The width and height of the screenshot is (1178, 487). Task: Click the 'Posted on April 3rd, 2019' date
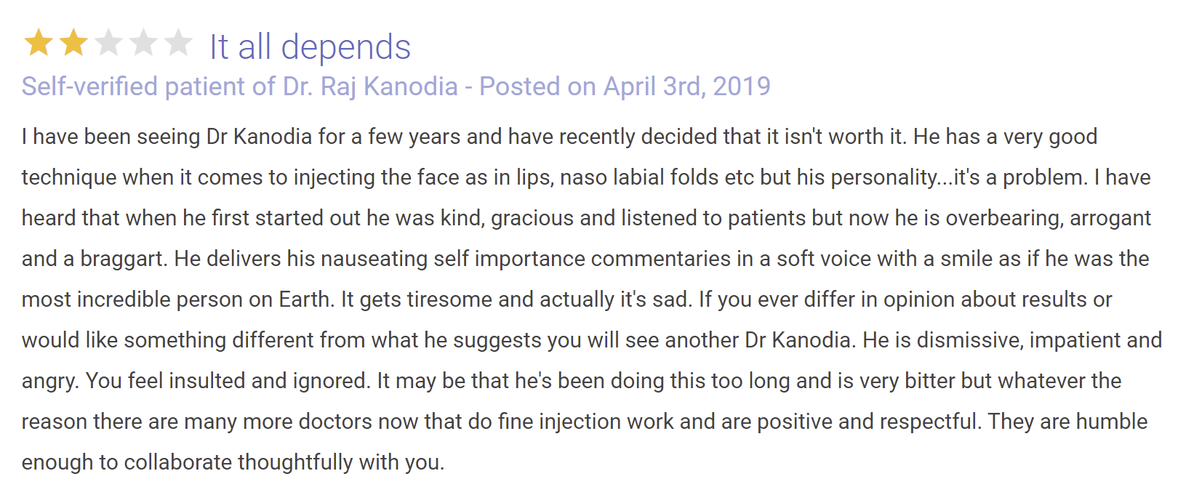625,86
